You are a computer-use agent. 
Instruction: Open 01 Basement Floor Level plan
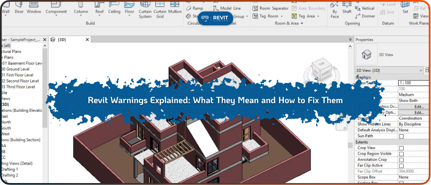click(22, 63)
